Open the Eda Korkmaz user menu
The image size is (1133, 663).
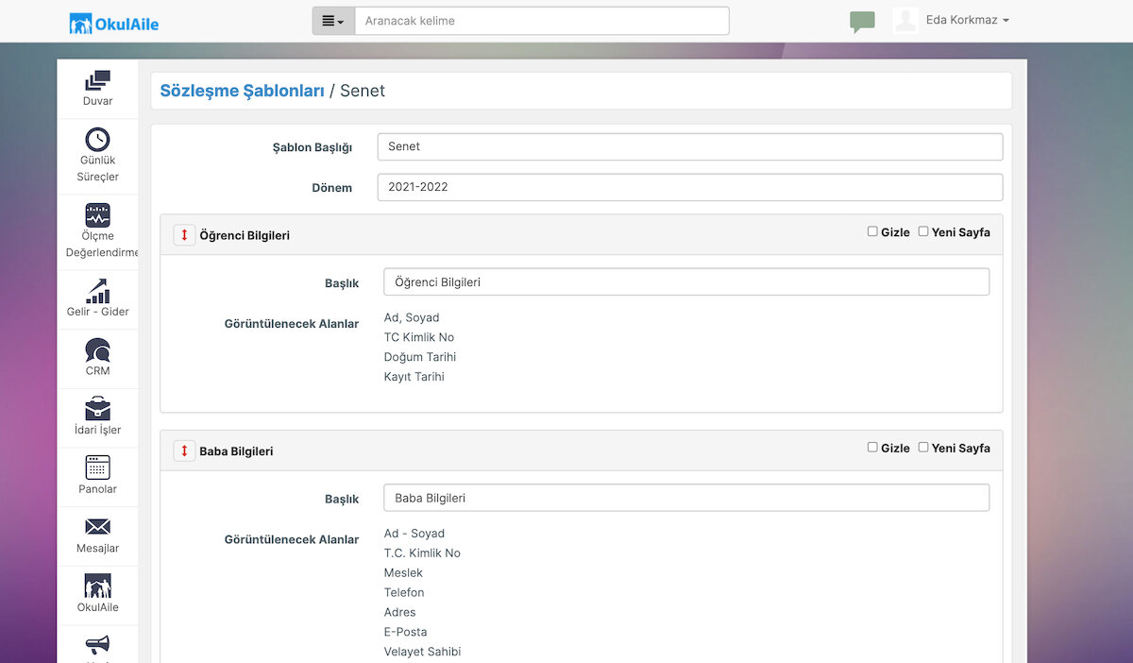(x=968, y=20)
